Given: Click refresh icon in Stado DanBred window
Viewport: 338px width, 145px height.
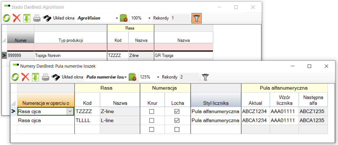Looking at the screenshot, I should click(x=6, y=18).
